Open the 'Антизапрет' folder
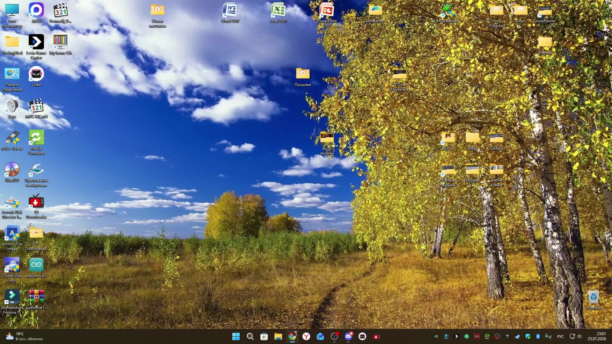The image size is (612, 344). (375, 13)
